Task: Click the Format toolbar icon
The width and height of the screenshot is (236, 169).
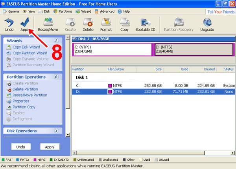Action: [106, 24]
